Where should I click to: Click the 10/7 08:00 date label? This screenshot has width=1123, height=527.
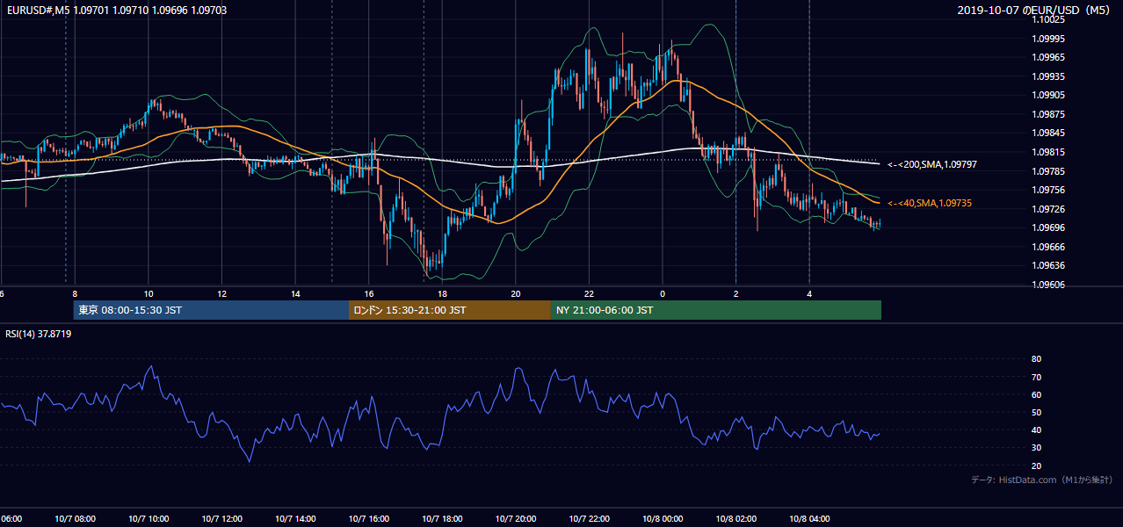[76, 518]
